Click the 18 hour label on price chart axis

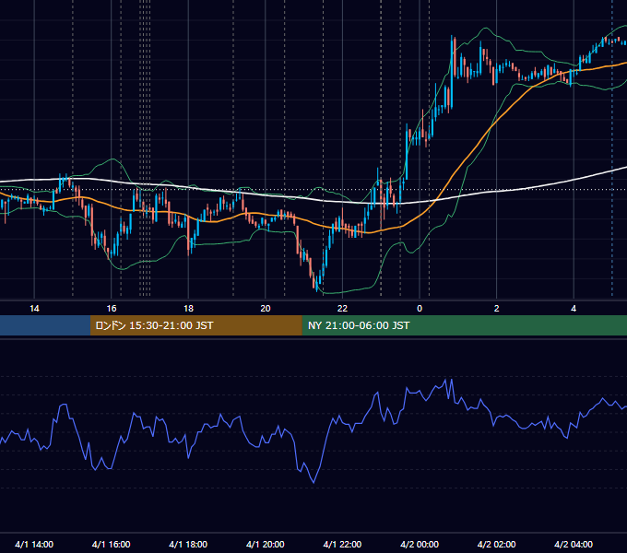(x=188, y=309)
